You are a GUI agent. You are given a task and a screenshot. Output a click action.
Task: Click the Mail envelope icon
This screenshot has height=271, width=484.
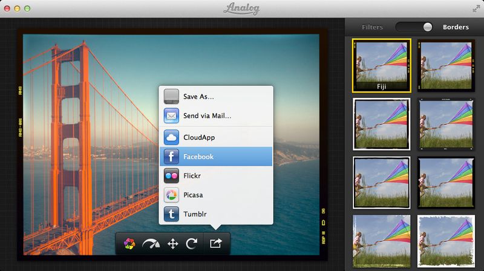tap(171, 116)
